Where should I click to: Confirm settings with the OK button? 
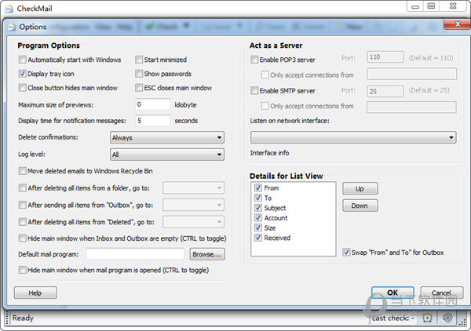(x=392, y=293)
